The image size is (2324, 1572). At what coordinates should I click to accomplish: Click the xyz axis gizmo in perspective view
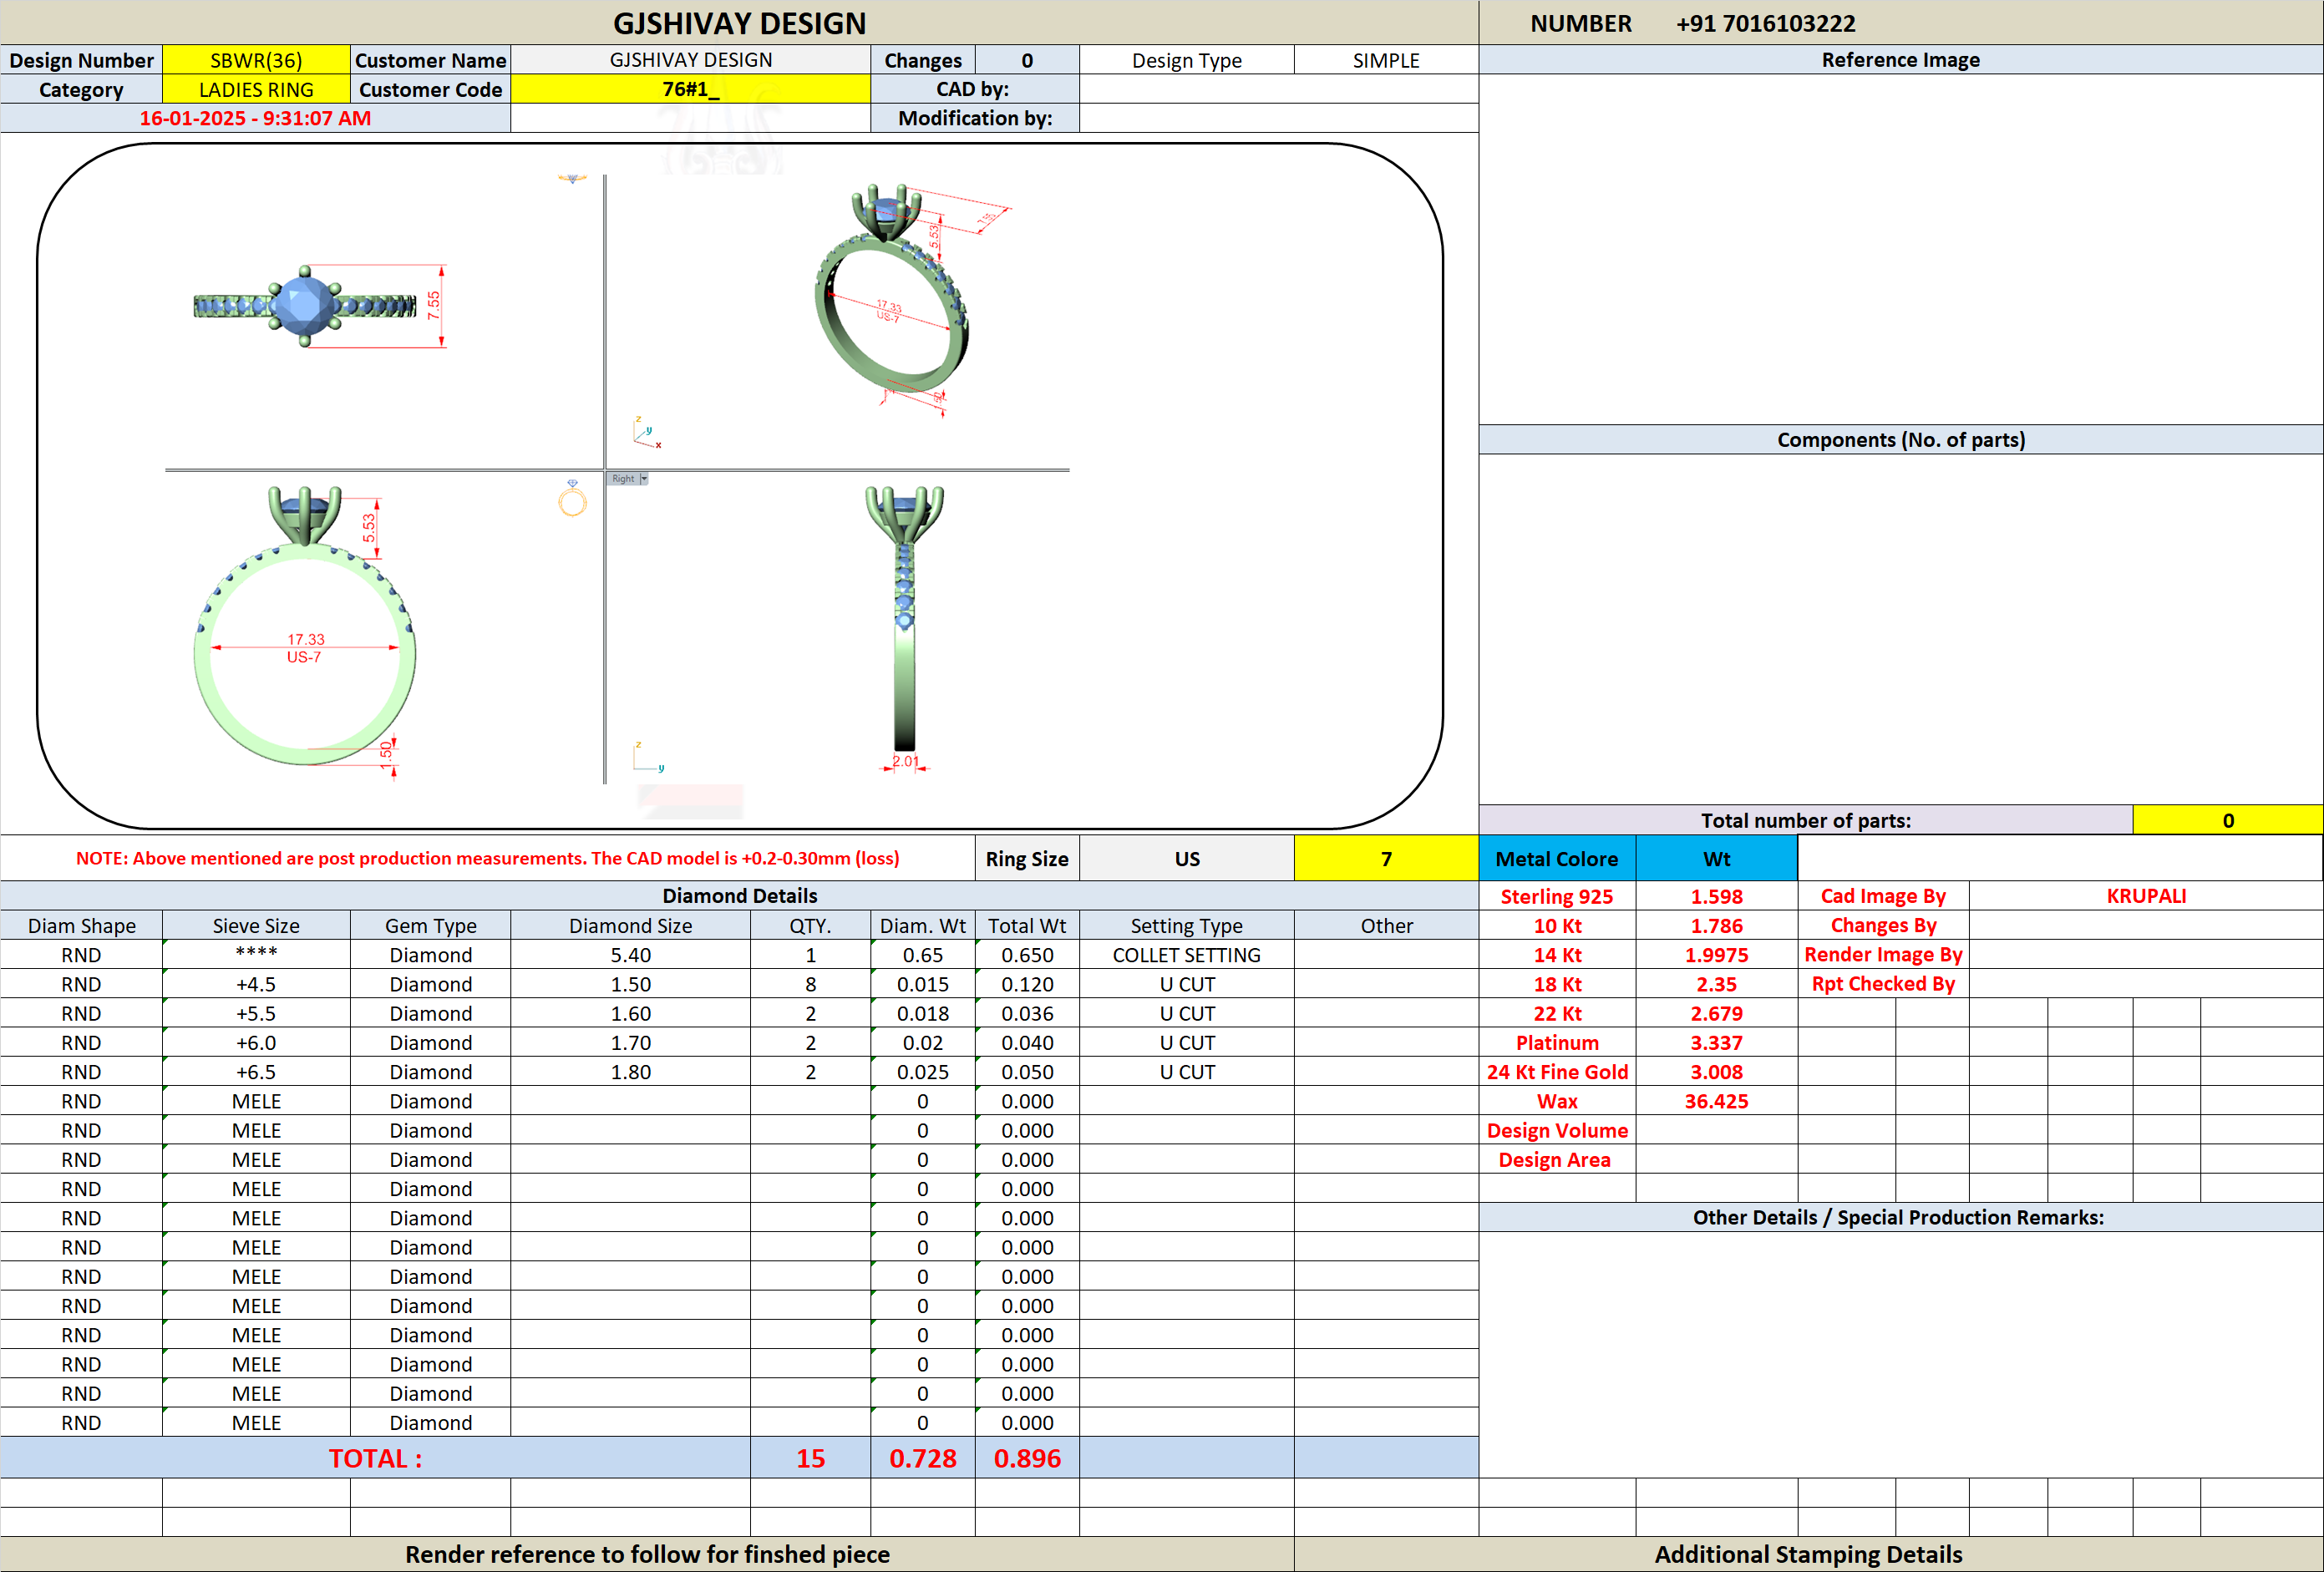coord(647,432)
